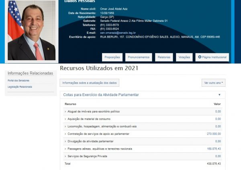The image size is (241, 170).
Task: Click the 270.000,00 value link
Action: pyautogui.click(x=214, y=134)
